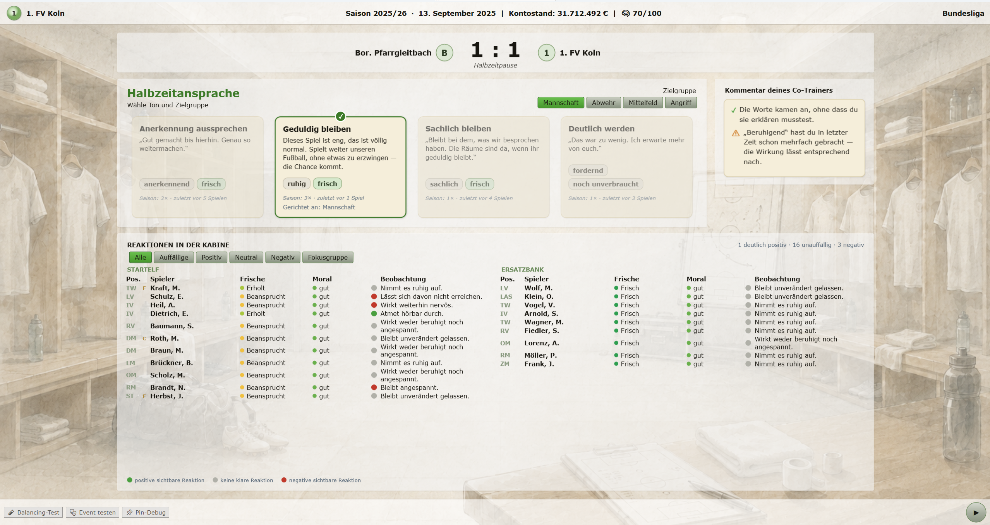Viewport: 990px width, 525px height.
Task: Open Balancing-Test debug button
Action: [x=34, y=512]
